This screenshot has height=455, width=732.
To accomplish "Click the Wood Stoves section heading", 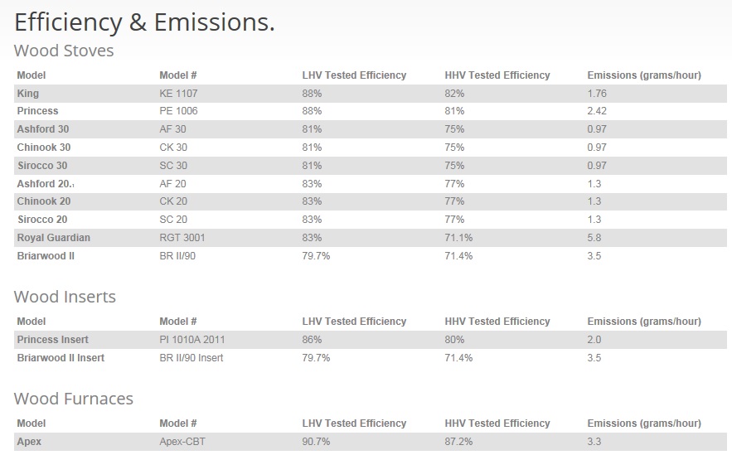I will (64, 51).
